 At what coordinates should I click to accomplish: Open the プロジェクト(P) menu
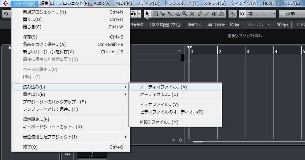[x=74, y=3]
